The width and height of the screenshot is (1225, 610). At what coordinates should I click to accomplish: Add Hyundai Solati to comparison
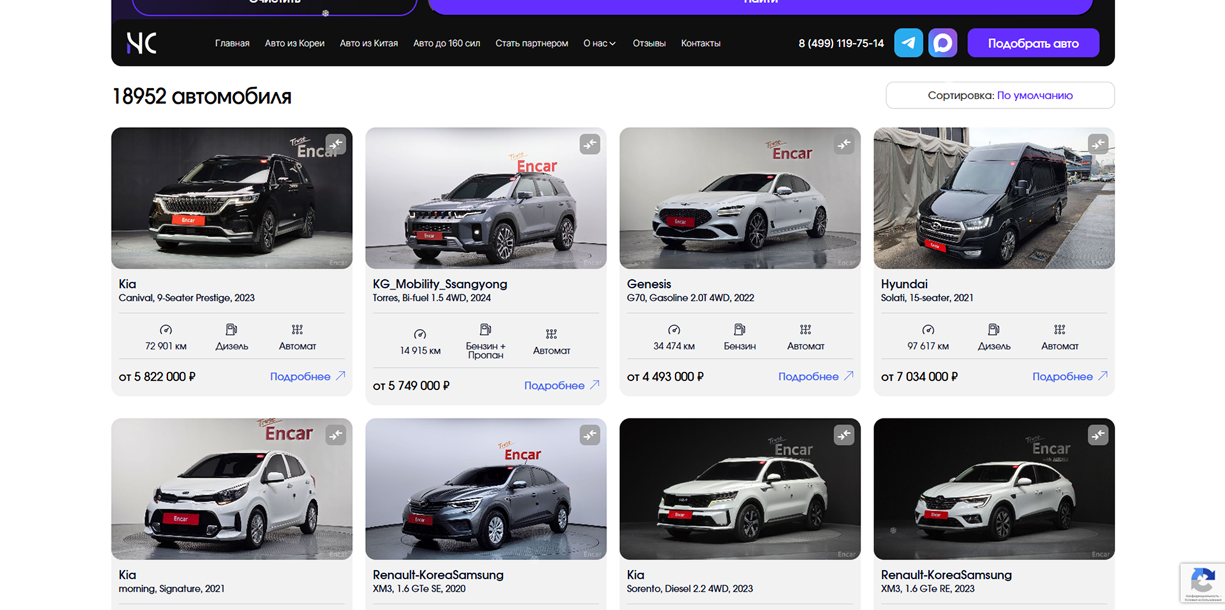pos(1098,144)
